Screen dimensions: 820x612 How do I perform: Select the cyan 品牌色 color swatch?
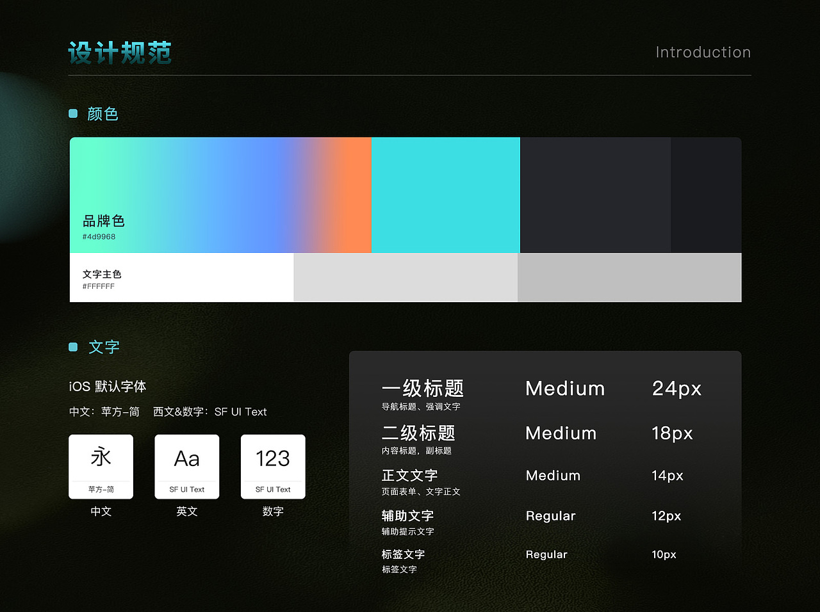tap(445, 195)
